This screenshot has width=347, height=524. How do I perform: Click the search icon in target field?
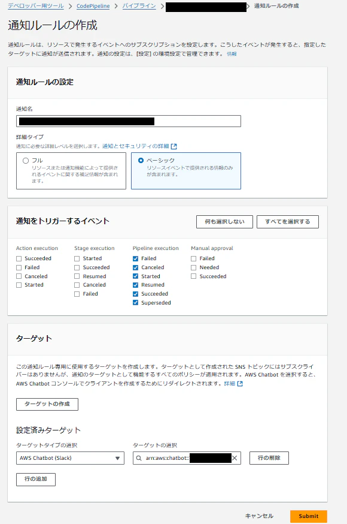139,458
